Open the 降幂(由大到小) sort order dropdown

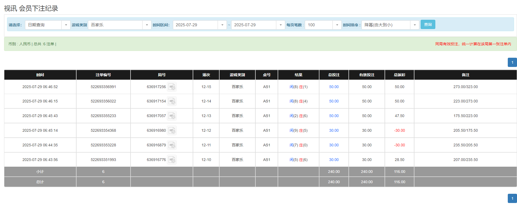coord(414,25)
